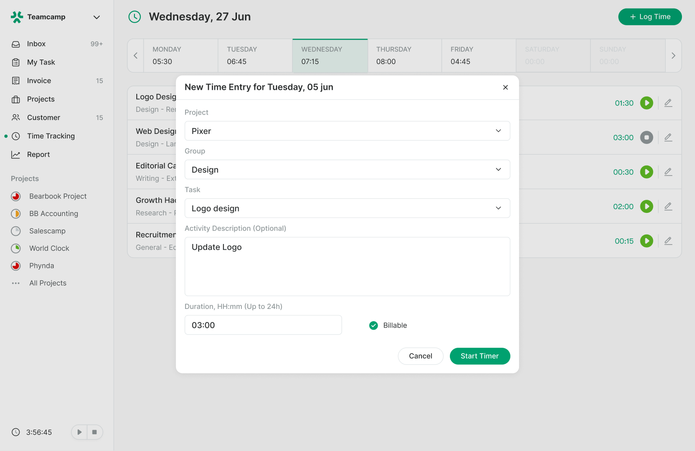
Task: Open the Task dropdown showing Logo design
Action: pyautogui.click(x=347, y=208)
